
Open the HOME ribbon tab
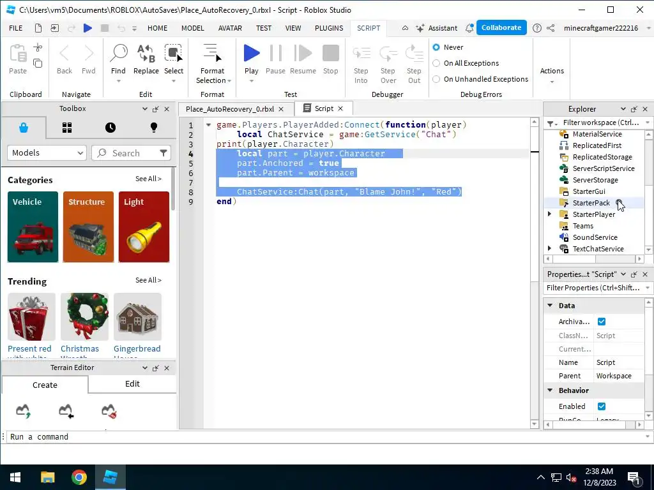click(157, 28)
